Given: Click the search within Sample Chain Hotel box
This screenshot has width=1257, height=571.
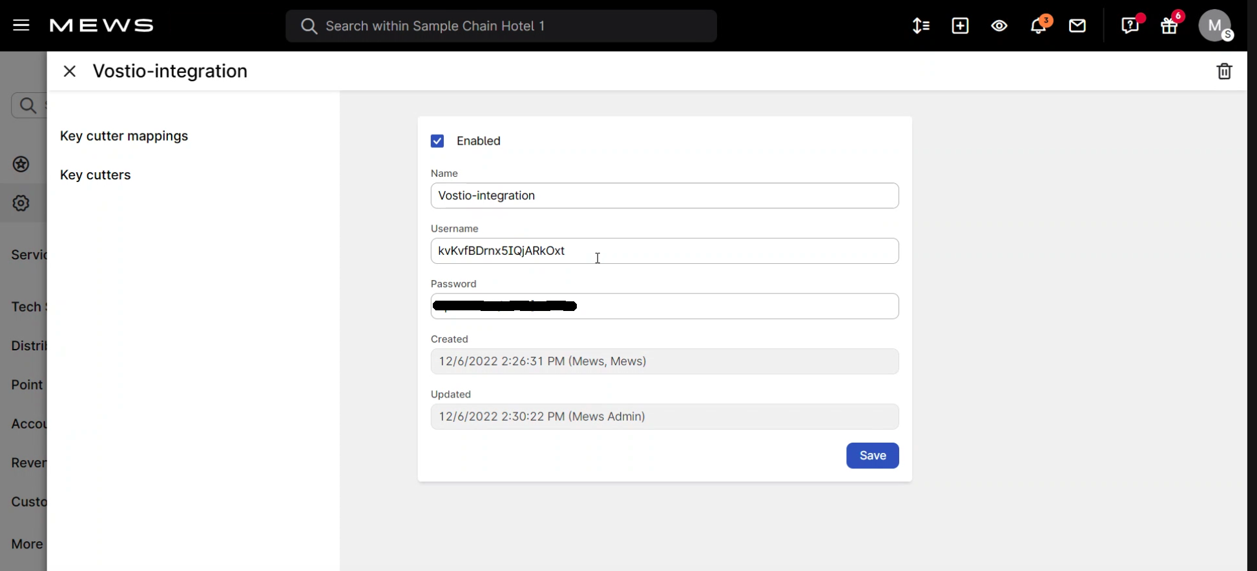Looking at the screenshot, I should point(501,26).
